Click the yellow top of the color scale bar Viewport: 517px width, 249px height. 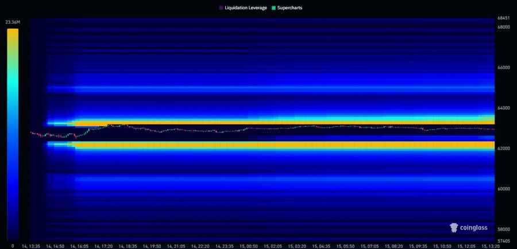tap(13, 33)
